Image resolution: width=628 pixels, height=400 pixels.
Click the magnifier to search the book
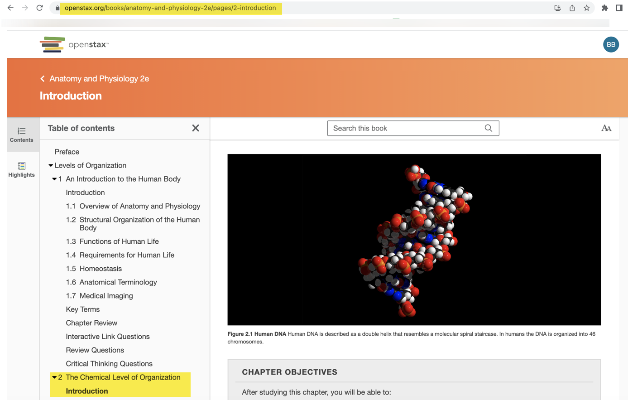(x=488, y=128)
